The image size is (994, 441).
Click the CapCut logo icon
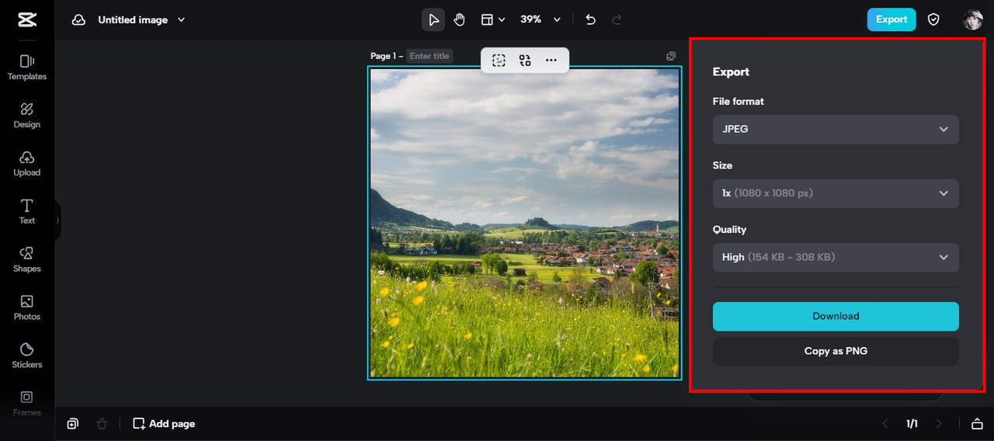point(27,19)
